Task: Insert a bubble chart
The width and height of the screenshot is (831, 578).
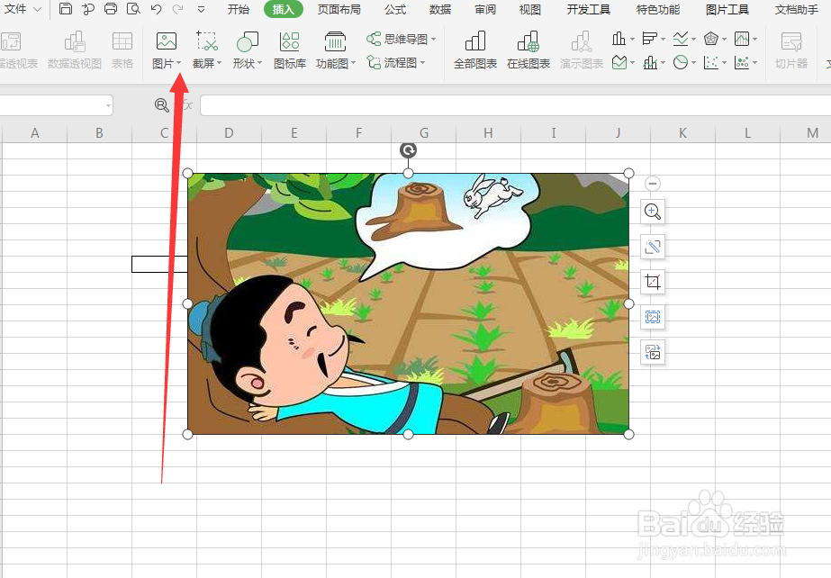Action: point(742,62)
